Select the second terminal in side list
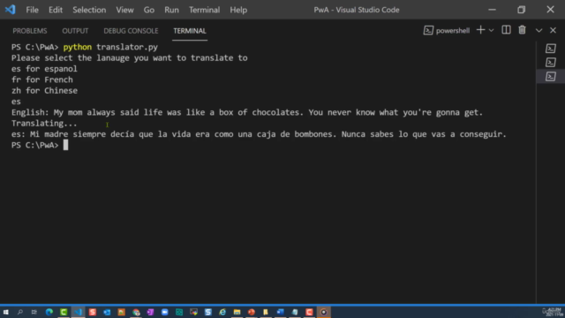The height and width of the screenshot is (318, 565). pos(551,63)
